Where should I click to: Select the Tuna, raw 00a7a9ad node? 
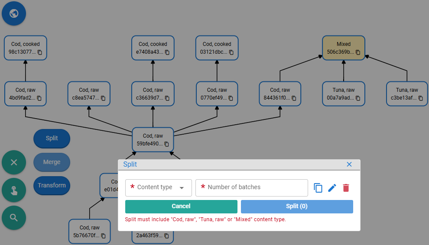coord(344,94)
